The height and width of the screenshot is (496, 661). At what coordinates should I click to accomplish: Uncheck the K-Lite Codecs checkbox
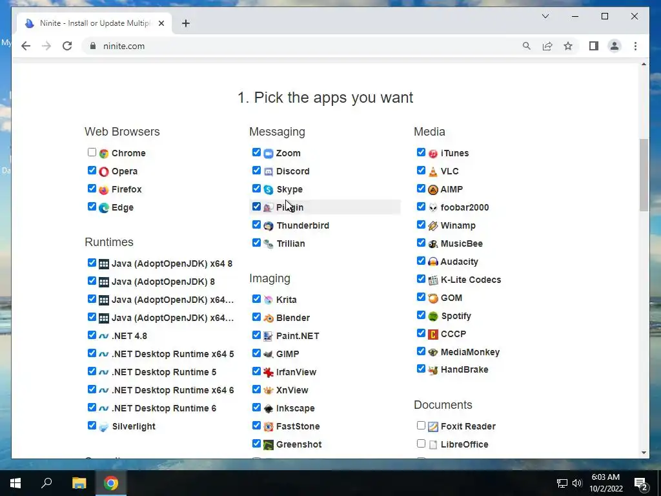point(421,279)
